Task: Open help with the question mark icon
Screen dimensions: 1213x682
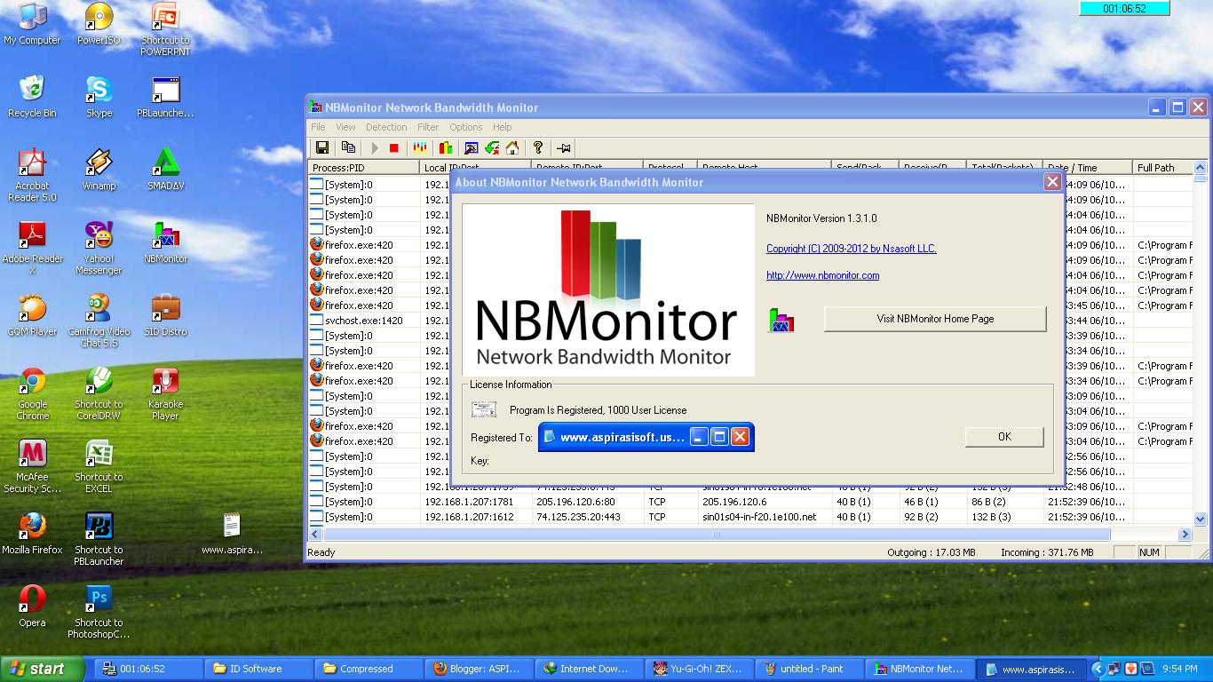Action: 538,147
